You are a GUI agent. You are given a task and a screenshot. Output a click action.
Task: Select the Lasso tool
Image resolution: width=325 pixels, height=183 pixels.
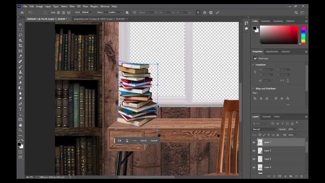[x=20, y=35]
